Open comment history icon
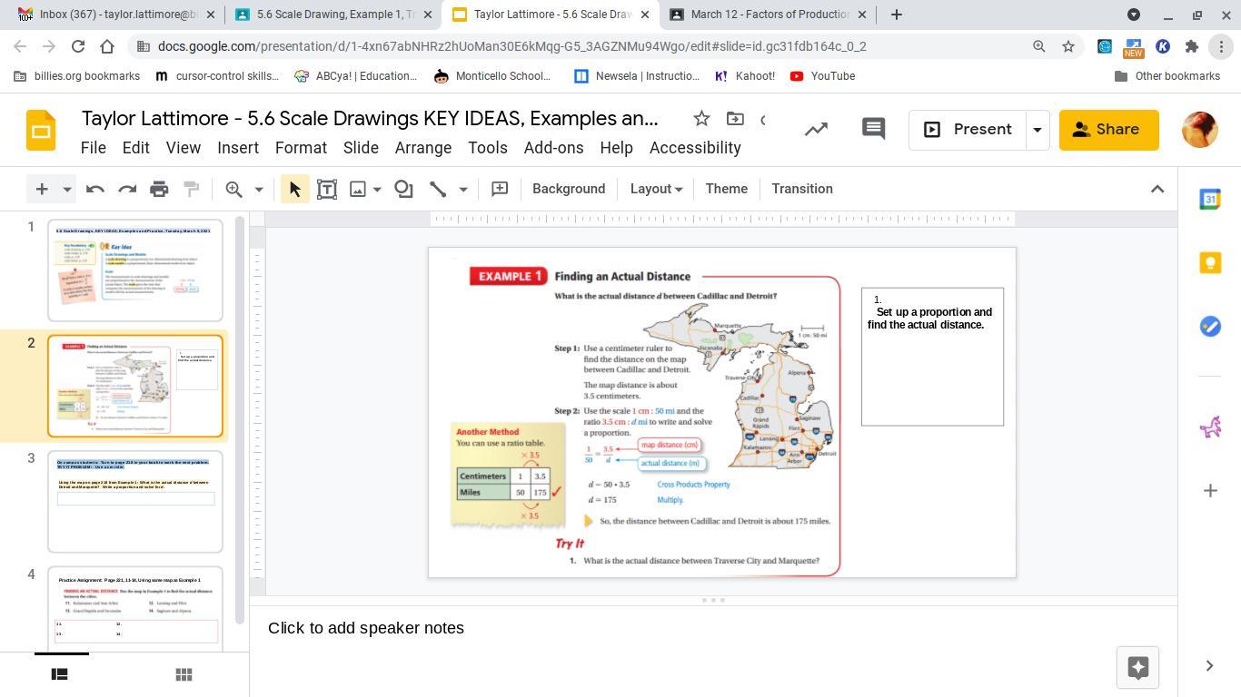The image size is (1241, 697). pyautogui.click(x=873, y=129)
